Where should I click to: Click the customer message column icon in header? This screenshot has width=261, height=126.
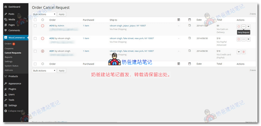179,20
